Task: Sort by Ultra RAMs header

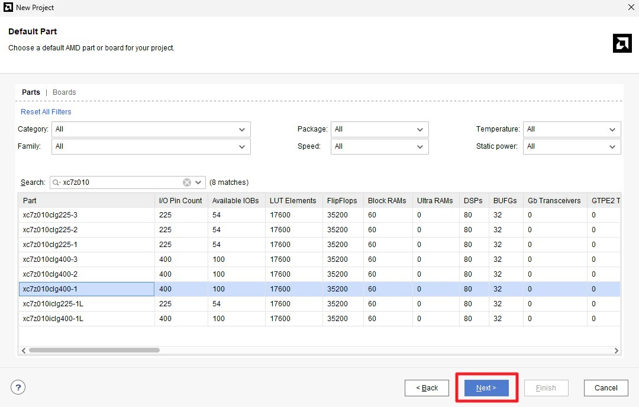Action: point(435,200)
